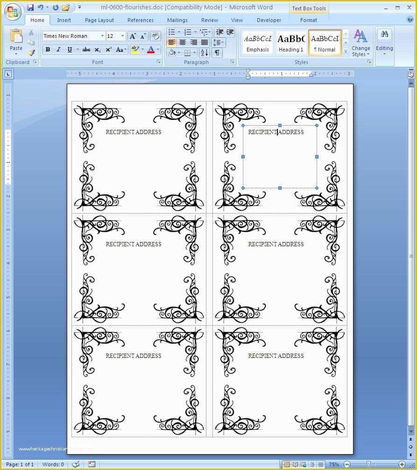
Task: Apply highlight color to selected text
Action: tap(135, 49)
